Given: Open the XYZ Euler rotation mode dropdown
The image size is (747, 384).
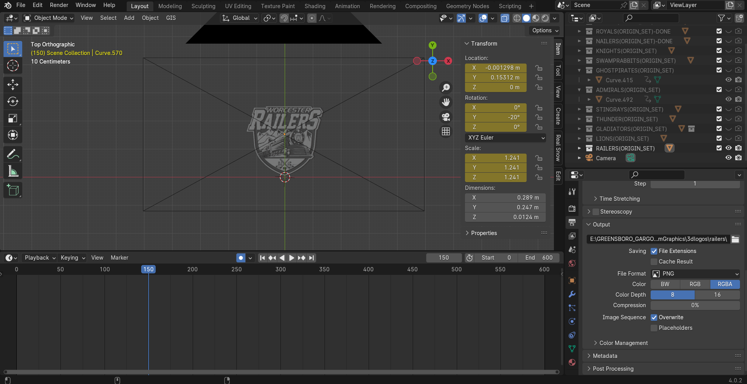Looking at the screenshot, I should point(506,138).
